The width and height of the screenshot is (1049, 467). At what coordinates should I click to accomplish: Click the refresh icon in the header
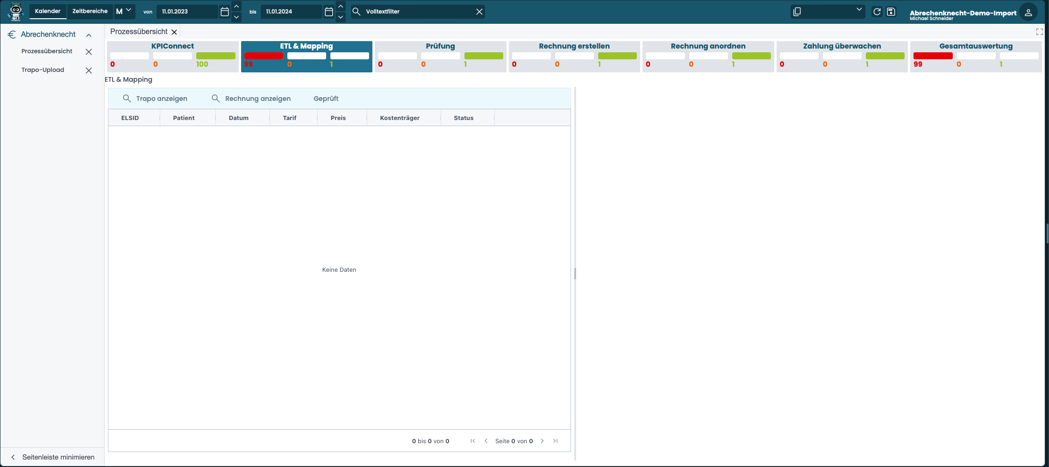pyautogui.click(x=877, y=12)
